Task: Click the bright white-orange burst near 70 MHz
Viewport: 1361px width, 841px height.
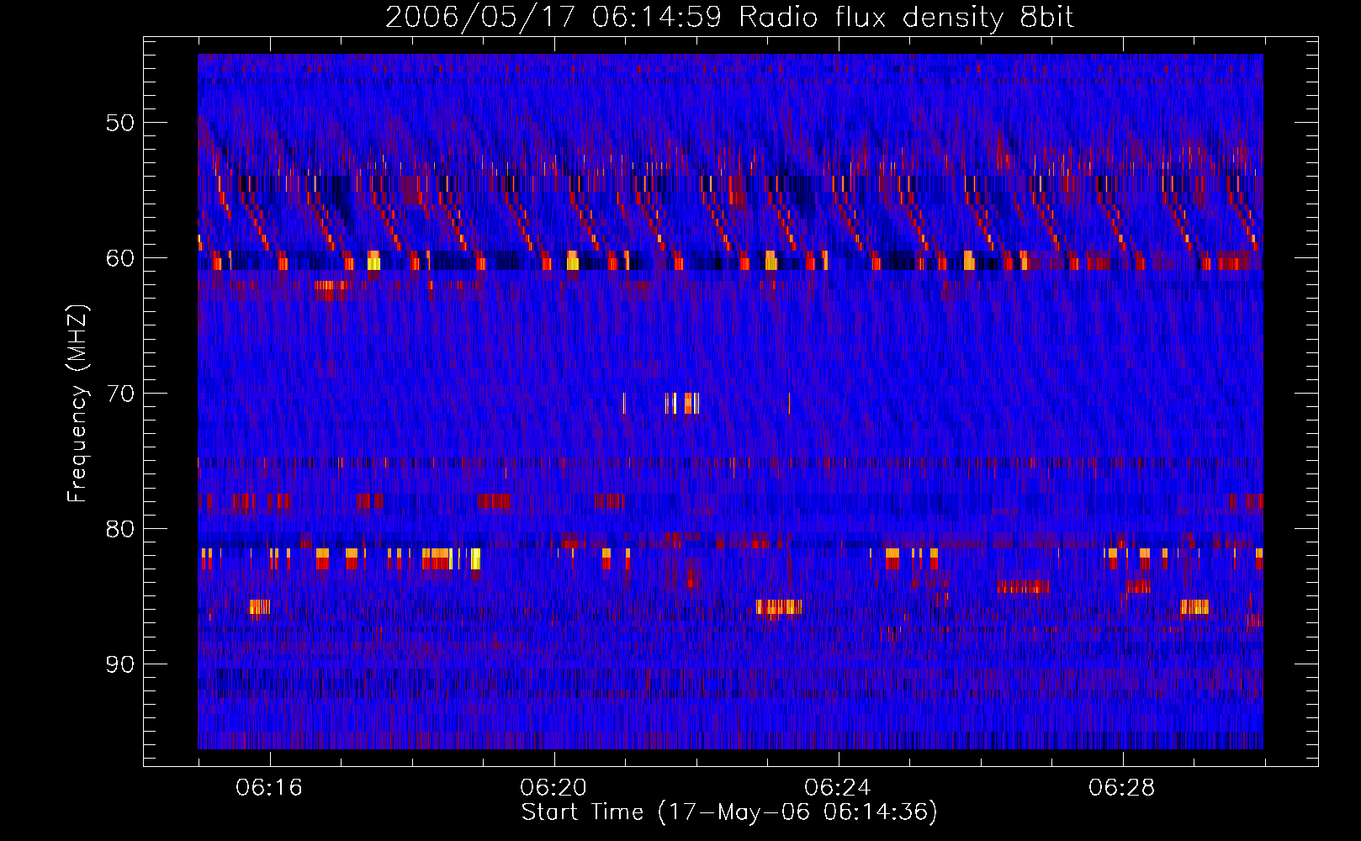Action: 683,403
